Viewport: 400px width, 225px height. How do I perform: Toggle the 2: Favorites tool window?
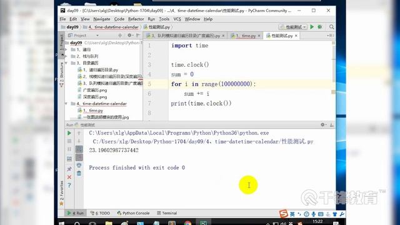point(61,192)
